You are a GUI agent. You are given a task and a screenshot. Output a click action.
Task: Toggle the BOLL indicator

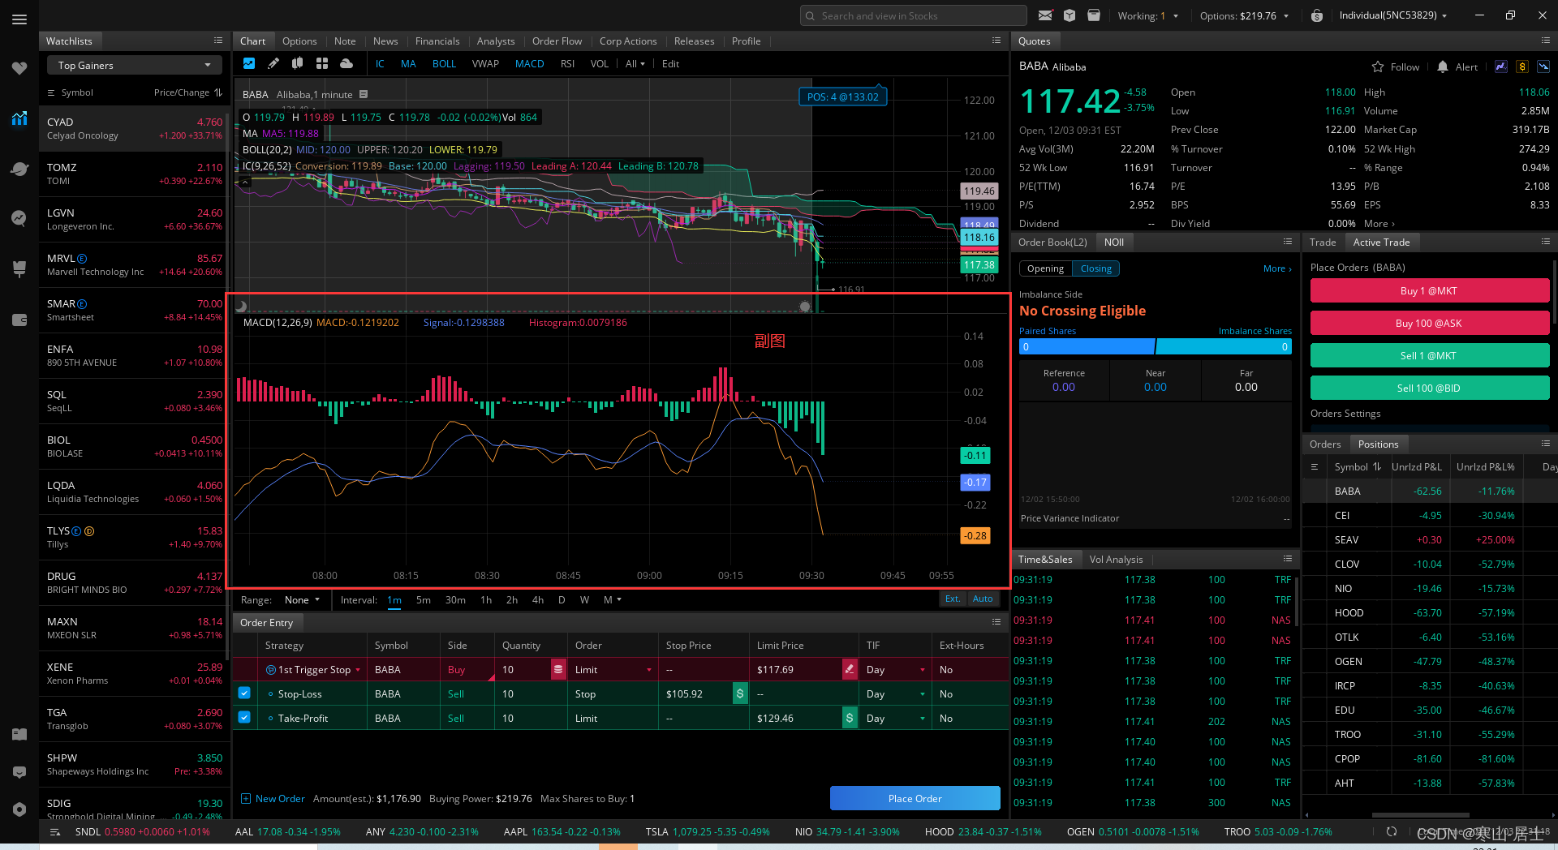444,64
